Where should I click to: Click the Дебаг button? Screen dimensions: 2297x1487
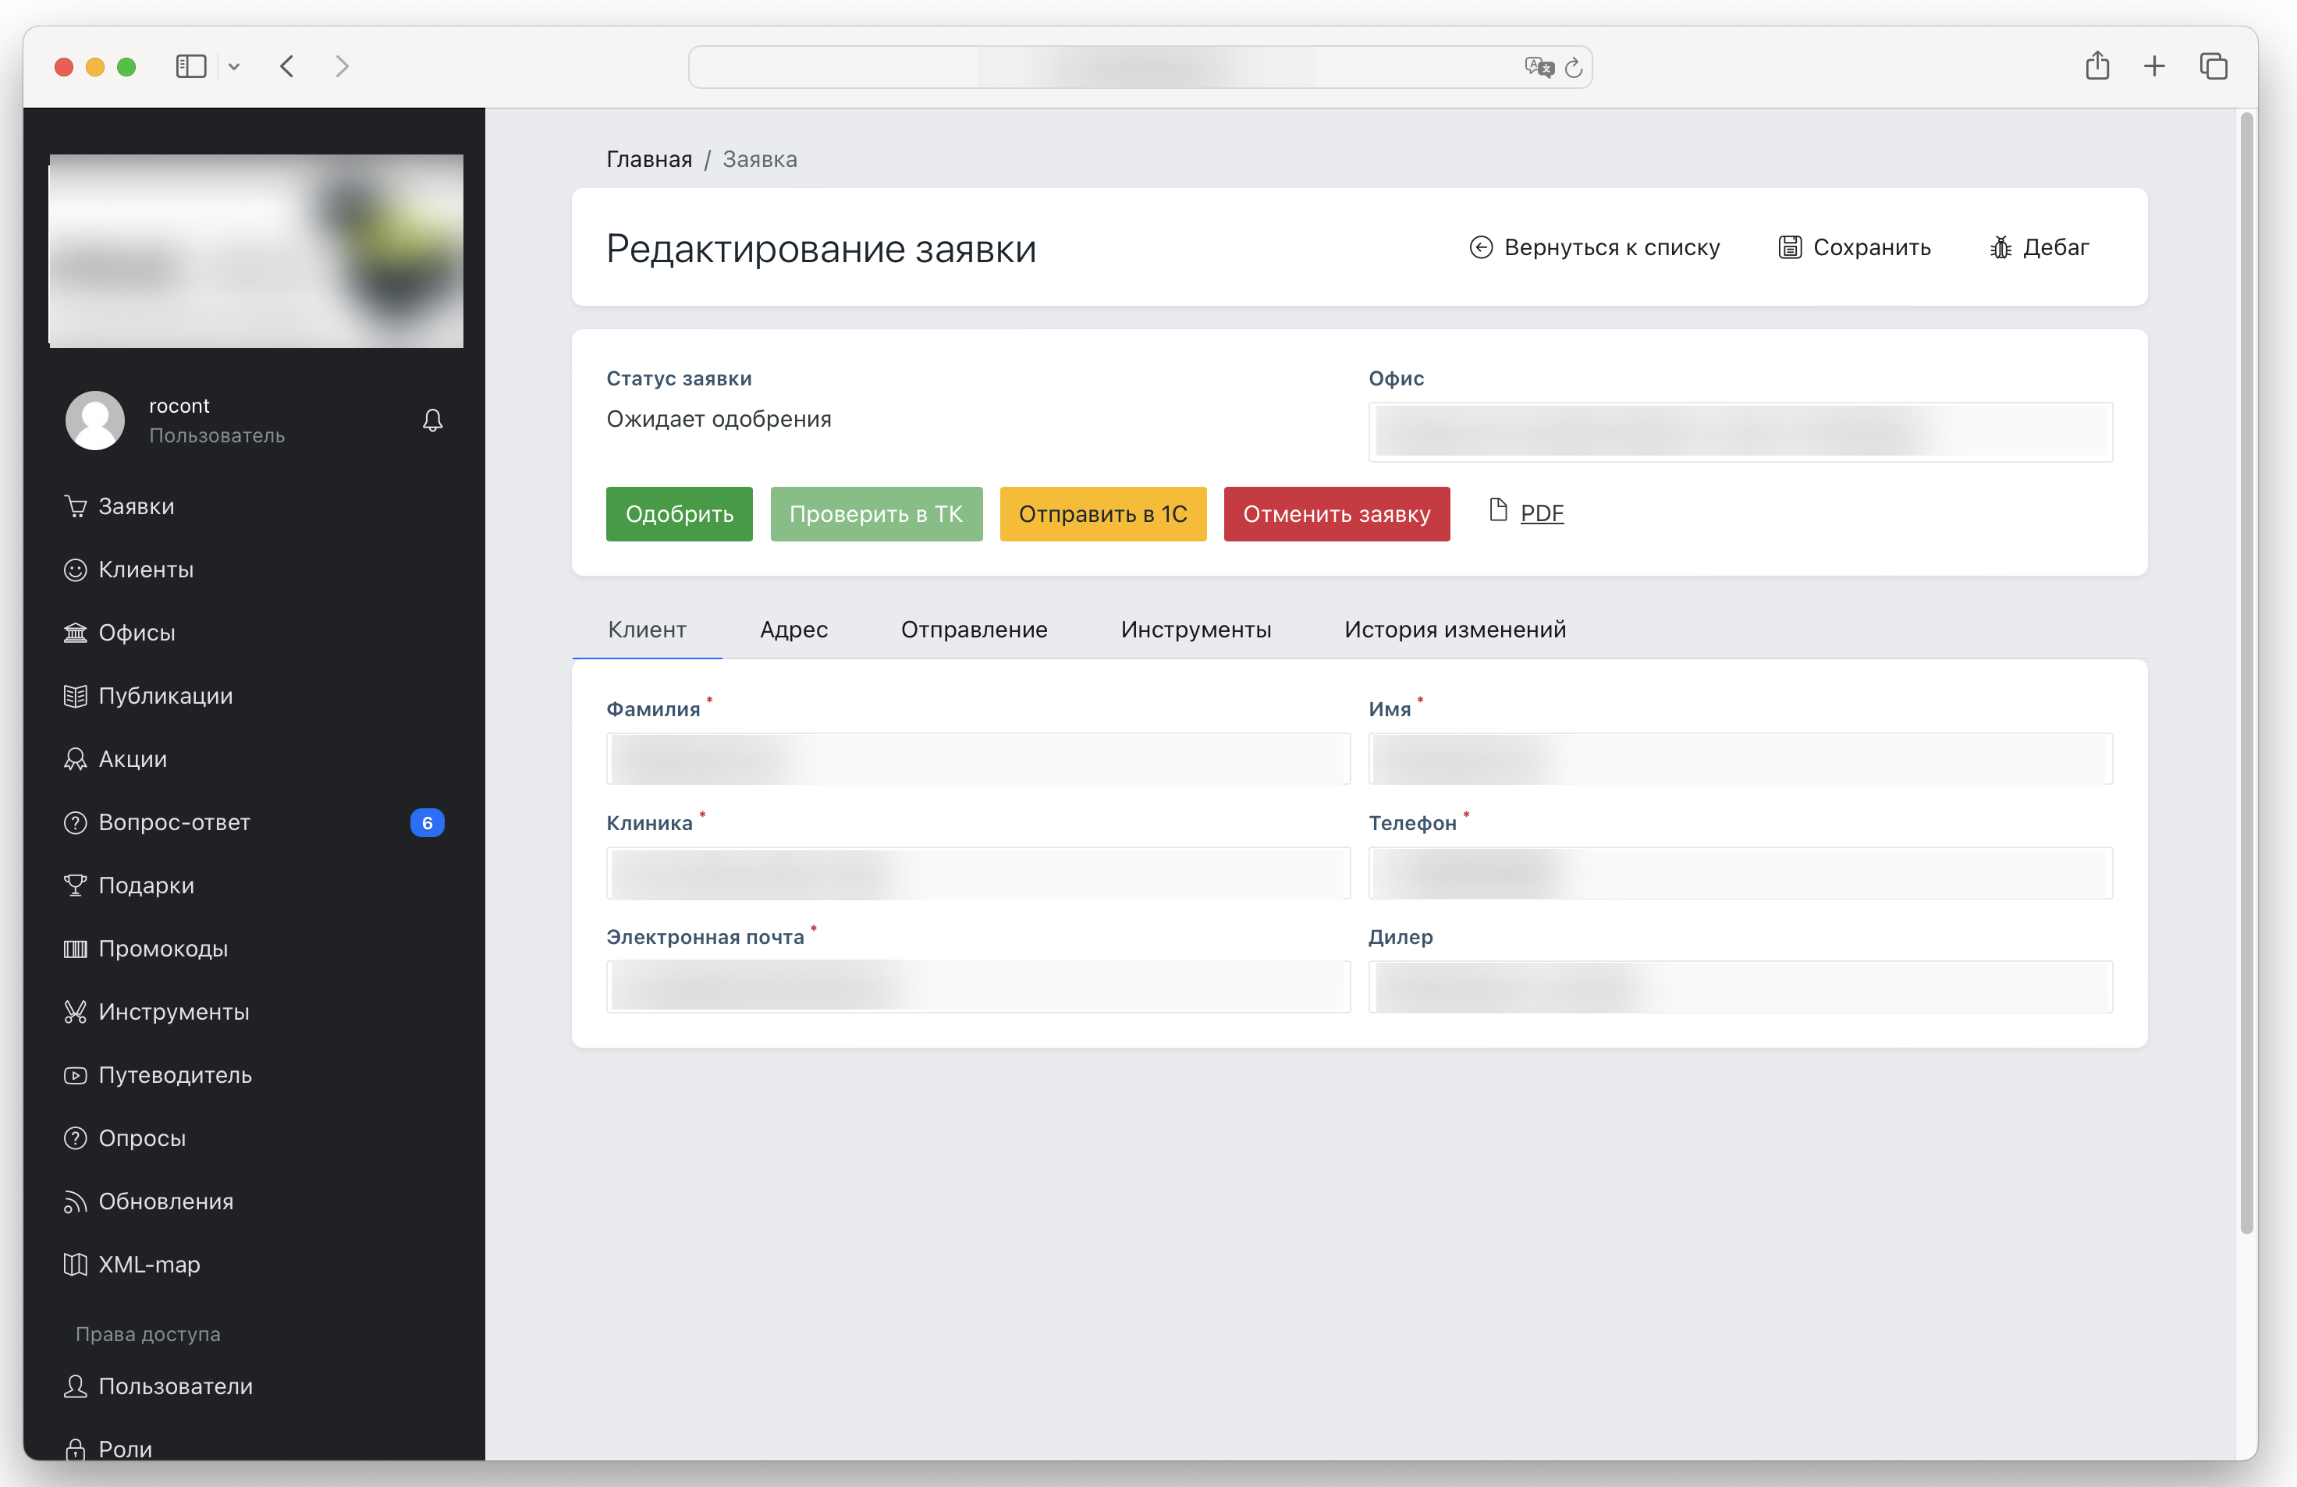2038,248
